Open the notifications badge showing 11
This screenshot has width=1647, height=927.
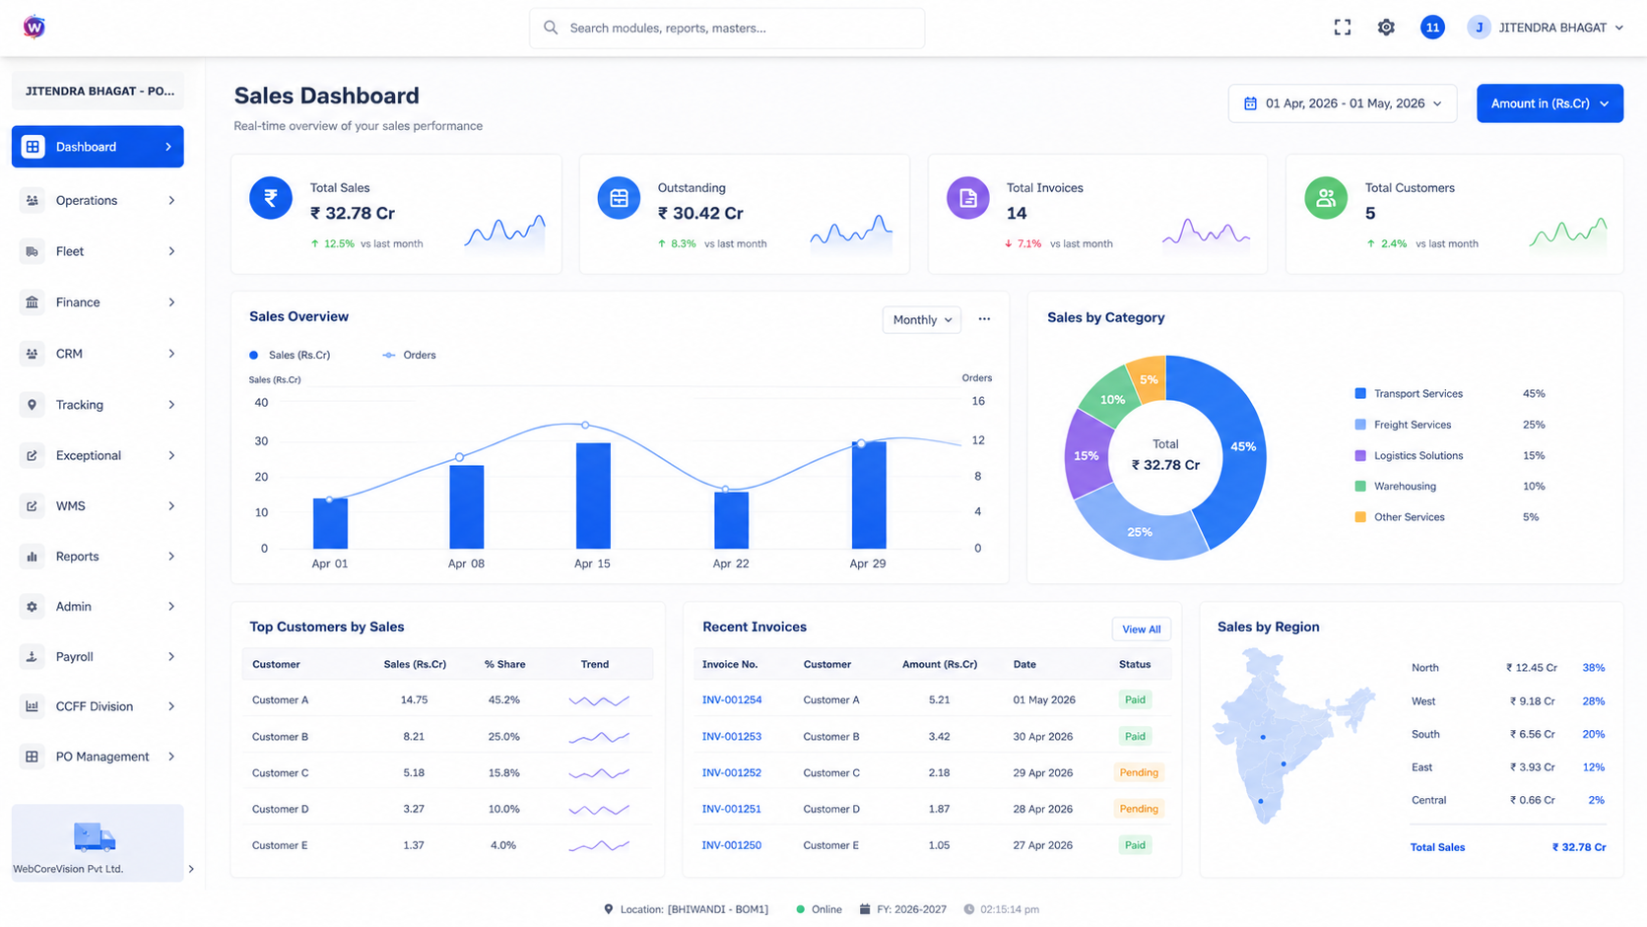point(1432,28)
